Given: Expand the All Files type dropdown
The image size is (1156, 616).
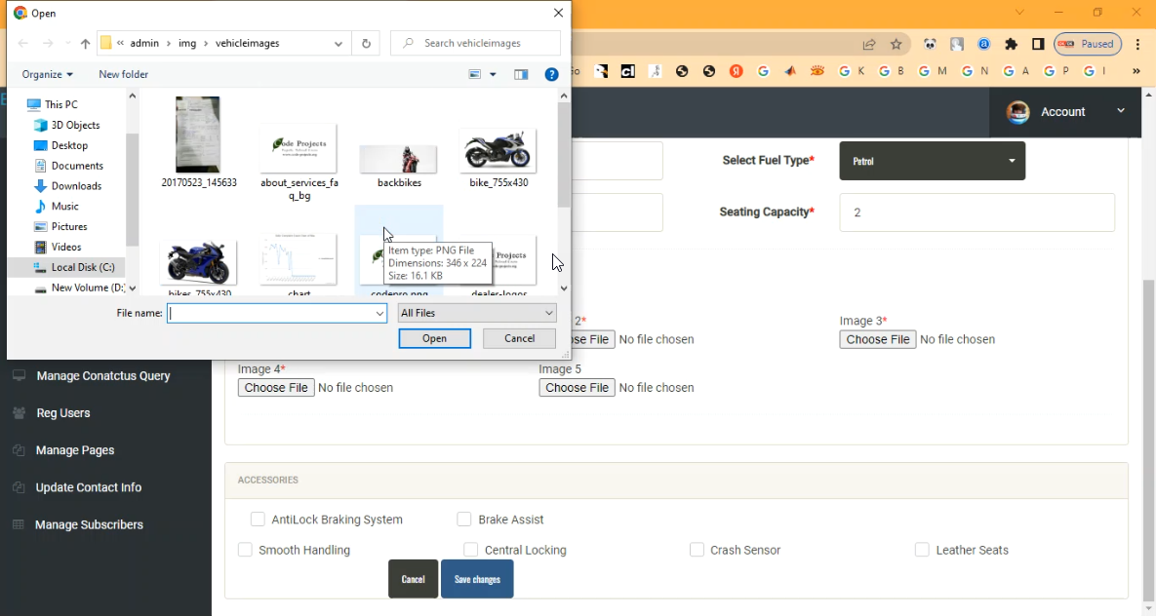Looking at the screenshot, I should [x=477, y=313].
